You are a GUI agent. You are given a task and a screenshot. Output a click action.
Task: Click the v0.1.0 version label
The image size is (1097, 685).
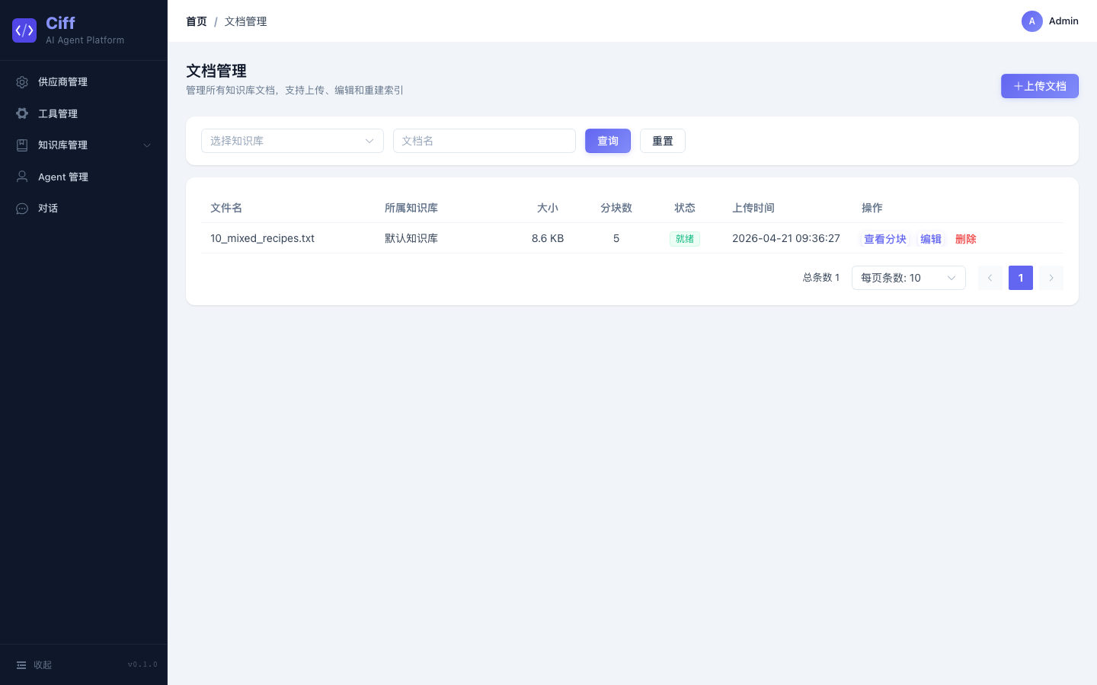tap(142, 665)
